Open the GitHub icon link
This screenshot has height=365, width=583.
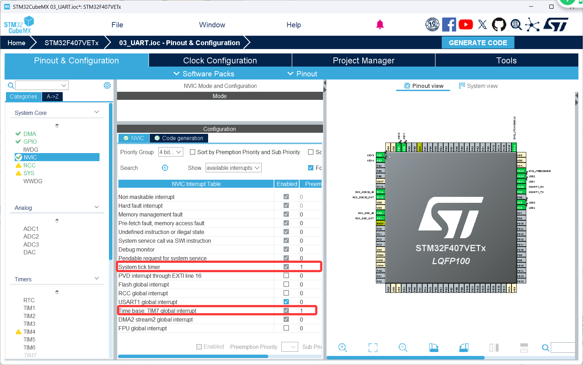[x=499, y=25]
